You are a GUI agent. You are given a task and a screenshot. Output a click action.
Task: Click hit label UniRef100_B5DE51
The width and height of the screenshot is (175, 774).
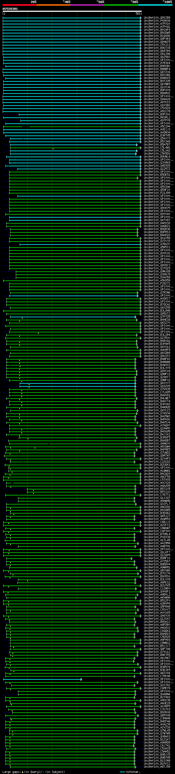157,175
